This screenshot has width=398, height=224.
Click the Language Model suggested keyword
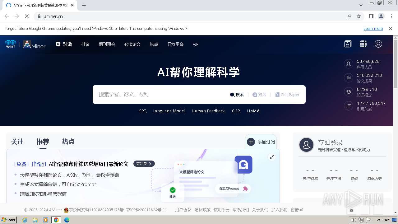coord(169,111)
